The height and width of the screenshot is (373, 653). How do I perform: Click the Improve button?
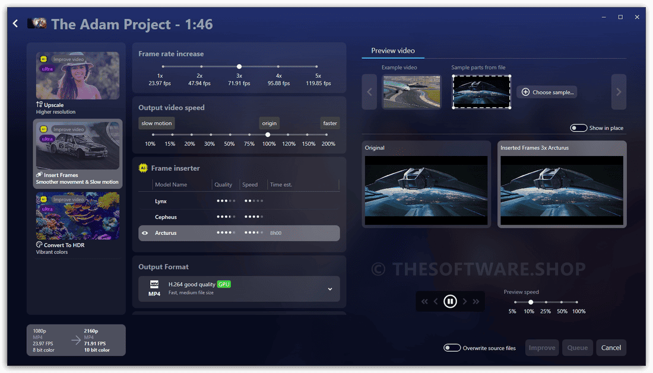[x=542, y=348]
